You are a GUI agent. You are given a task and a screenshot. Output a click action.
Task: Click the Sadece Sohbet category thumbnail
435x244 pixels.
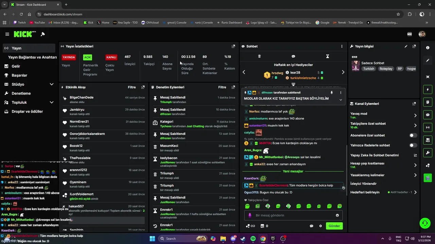(355, 66)
